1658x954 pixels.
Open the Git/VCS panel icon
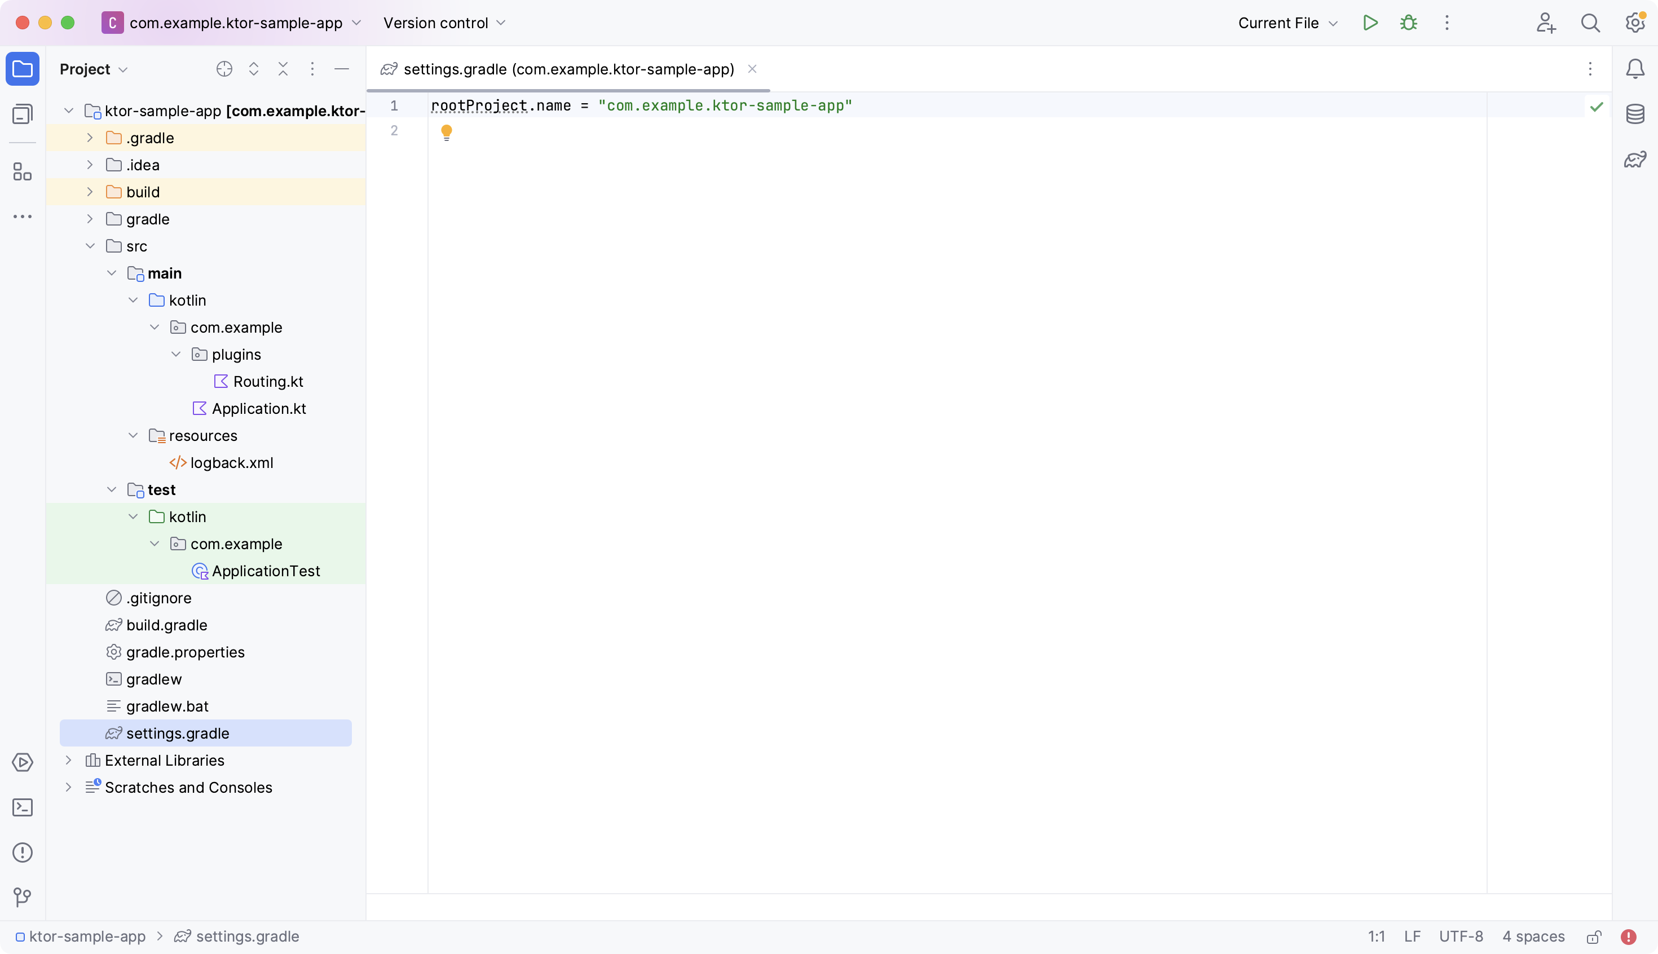point(23,897)
